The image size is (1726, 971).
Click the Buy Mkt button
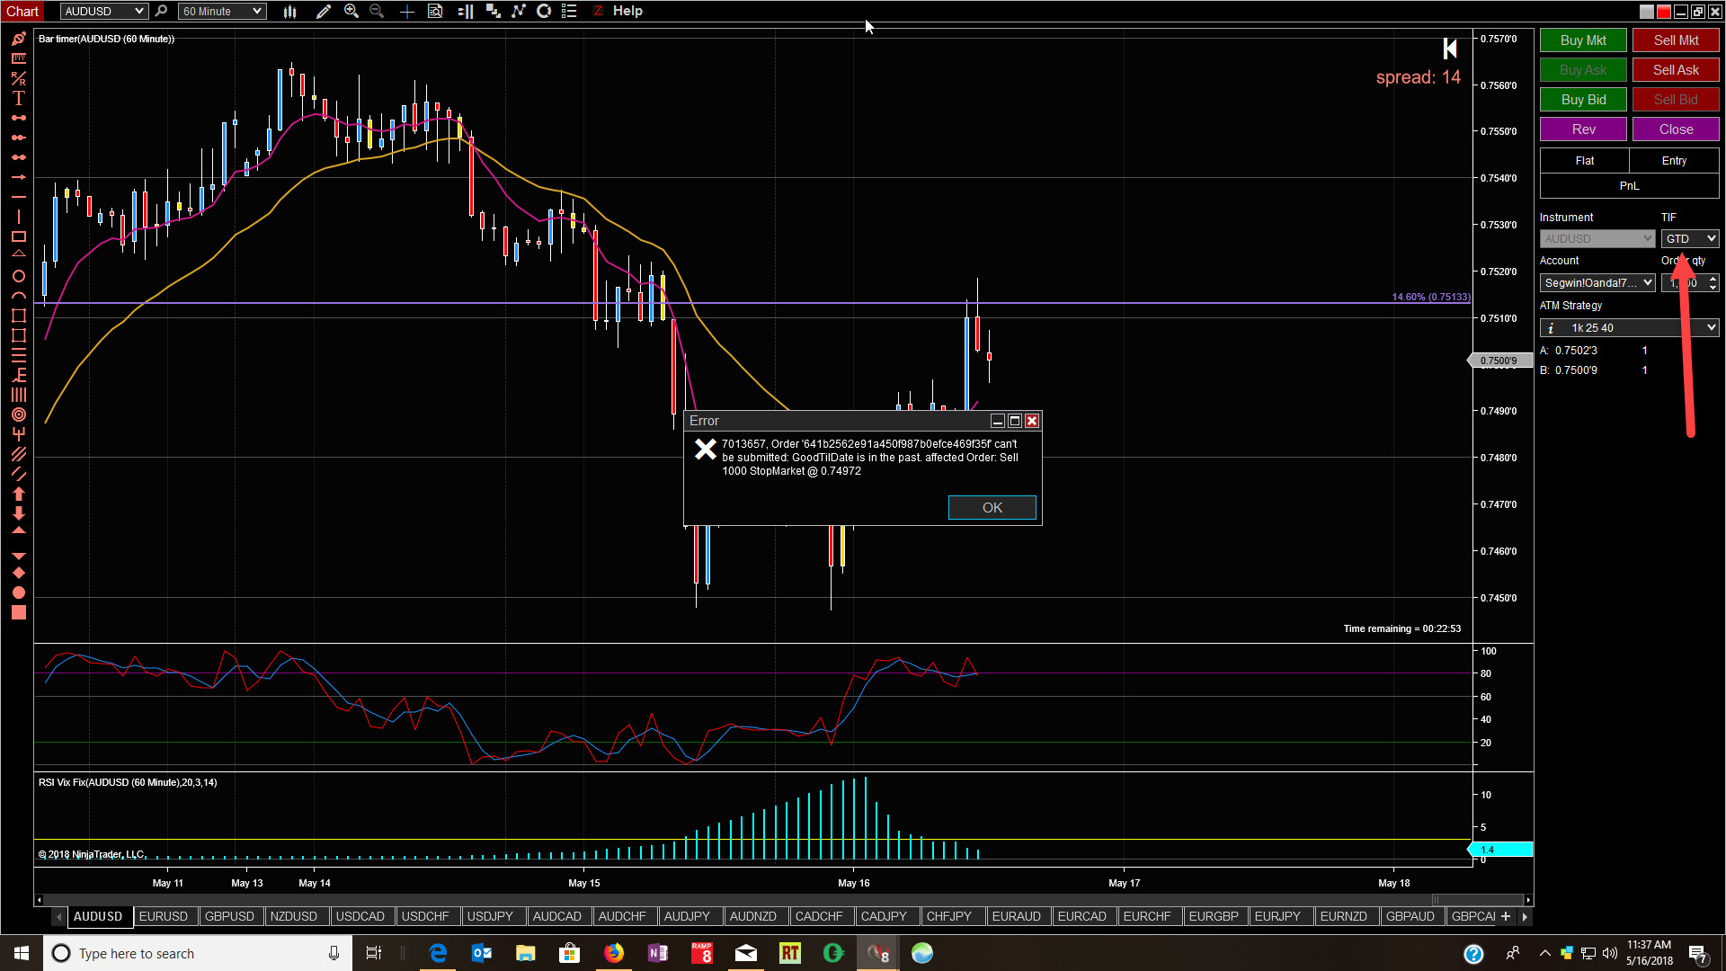coord(1582,40)
